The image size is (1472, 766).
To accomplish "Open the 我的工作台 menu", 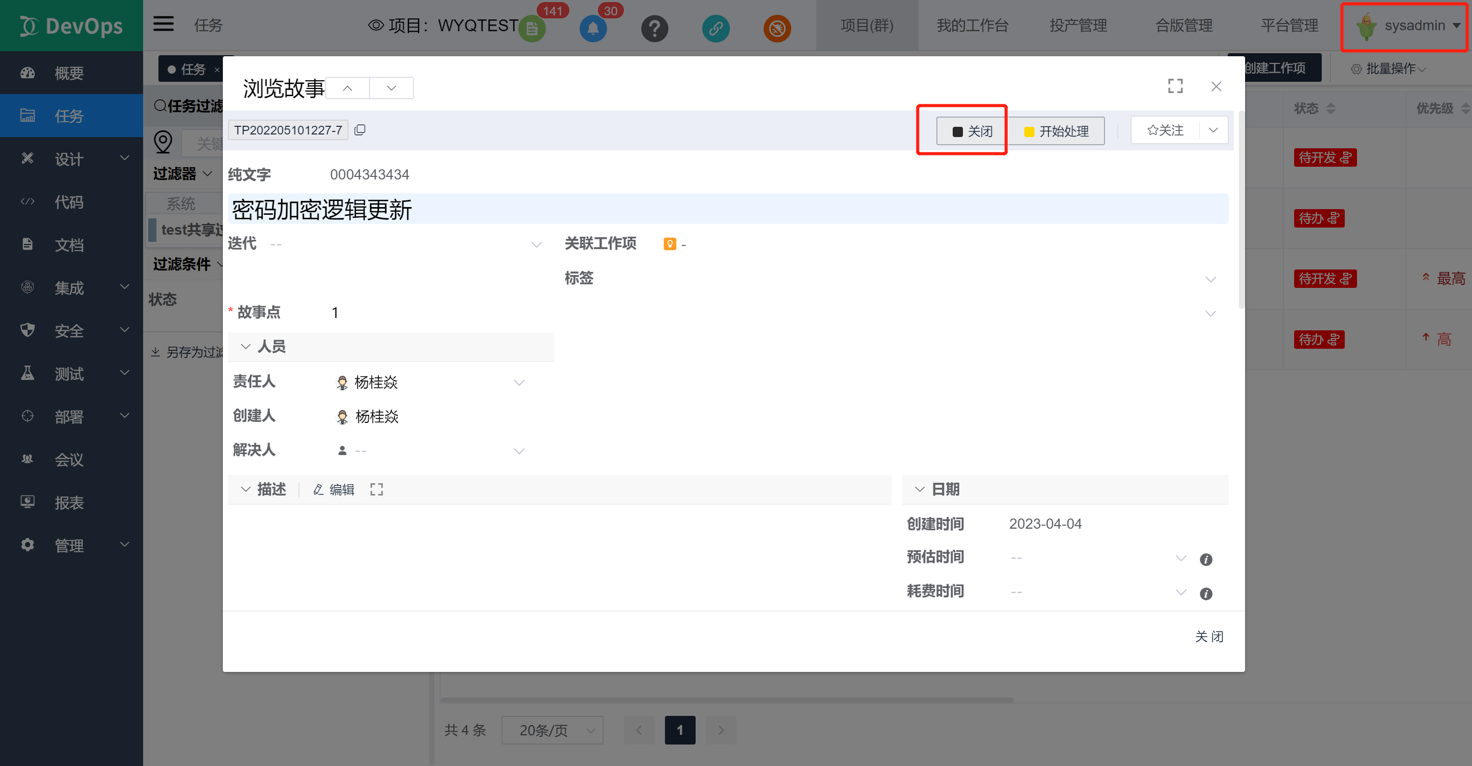I will (972, 25).
